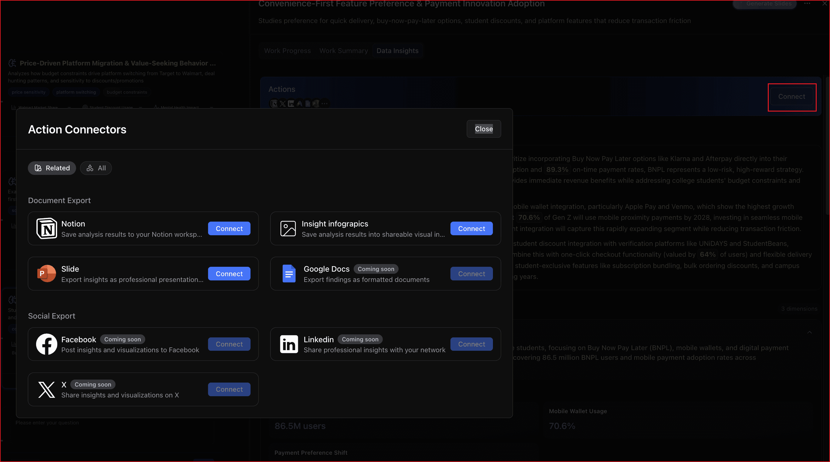Image resolution: width=830 pixels, height=462 pixels.
Task: Switch to the Work Summary tab
Action: (343, 51)
